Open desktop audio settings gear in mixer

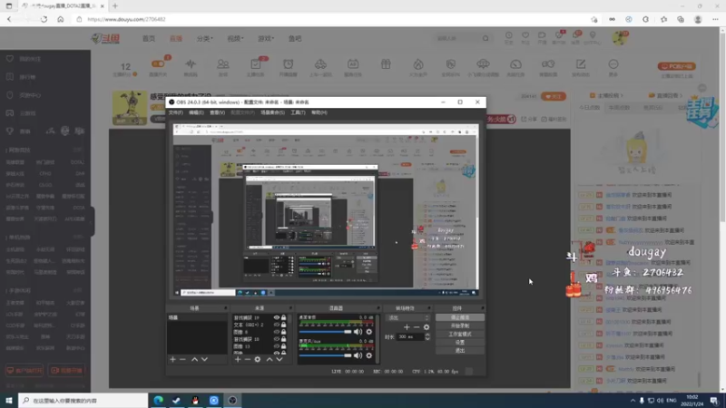pos(369,332)
